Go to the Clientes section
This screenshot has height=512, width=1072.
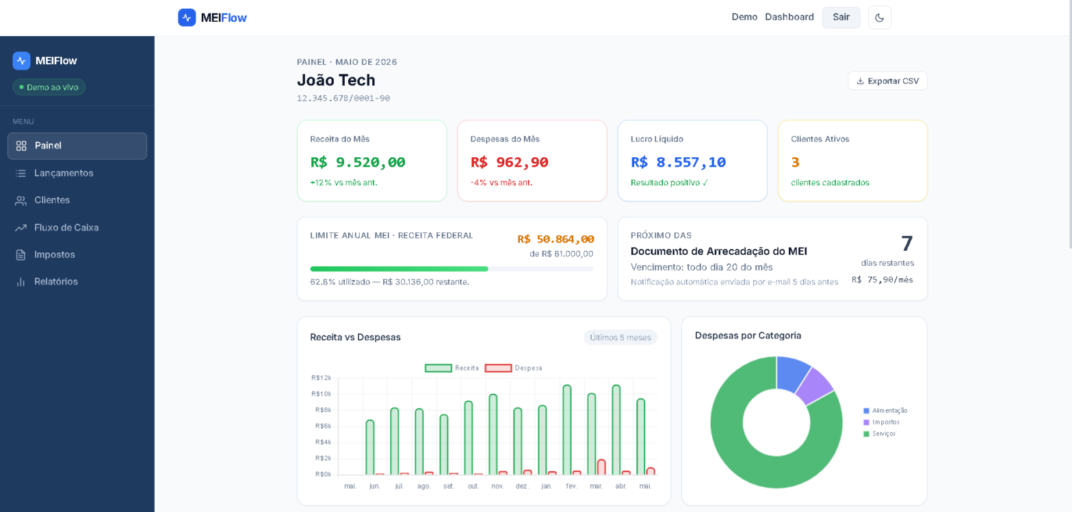pos(77,200)
